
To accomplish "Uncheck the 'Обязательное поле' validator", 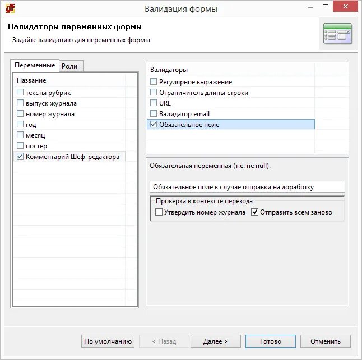I will (x=154, y=124).
